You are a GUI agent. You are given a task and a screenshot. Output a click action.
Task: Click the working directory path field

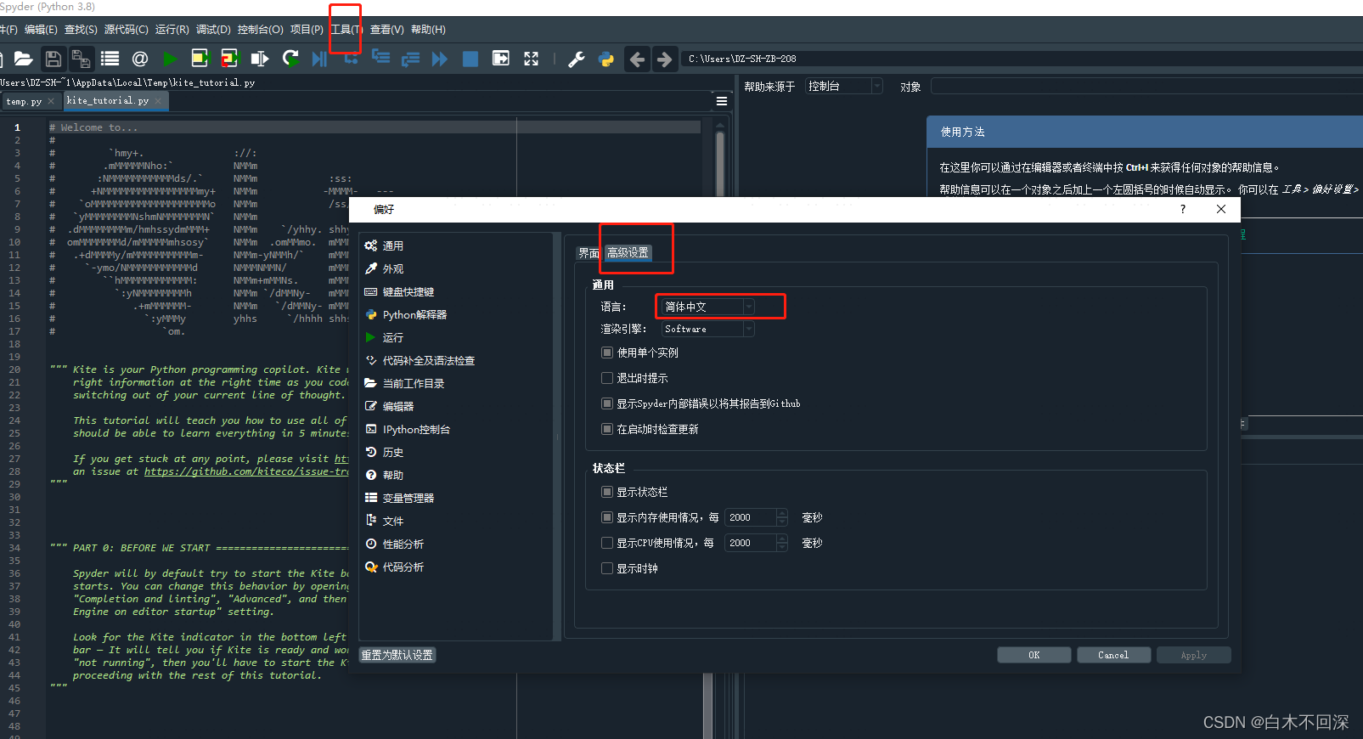(1022, 59)
